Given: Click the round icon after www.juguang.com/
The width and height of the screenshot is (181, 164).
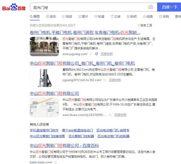Looking at the screenshot, I should point(91,54).
